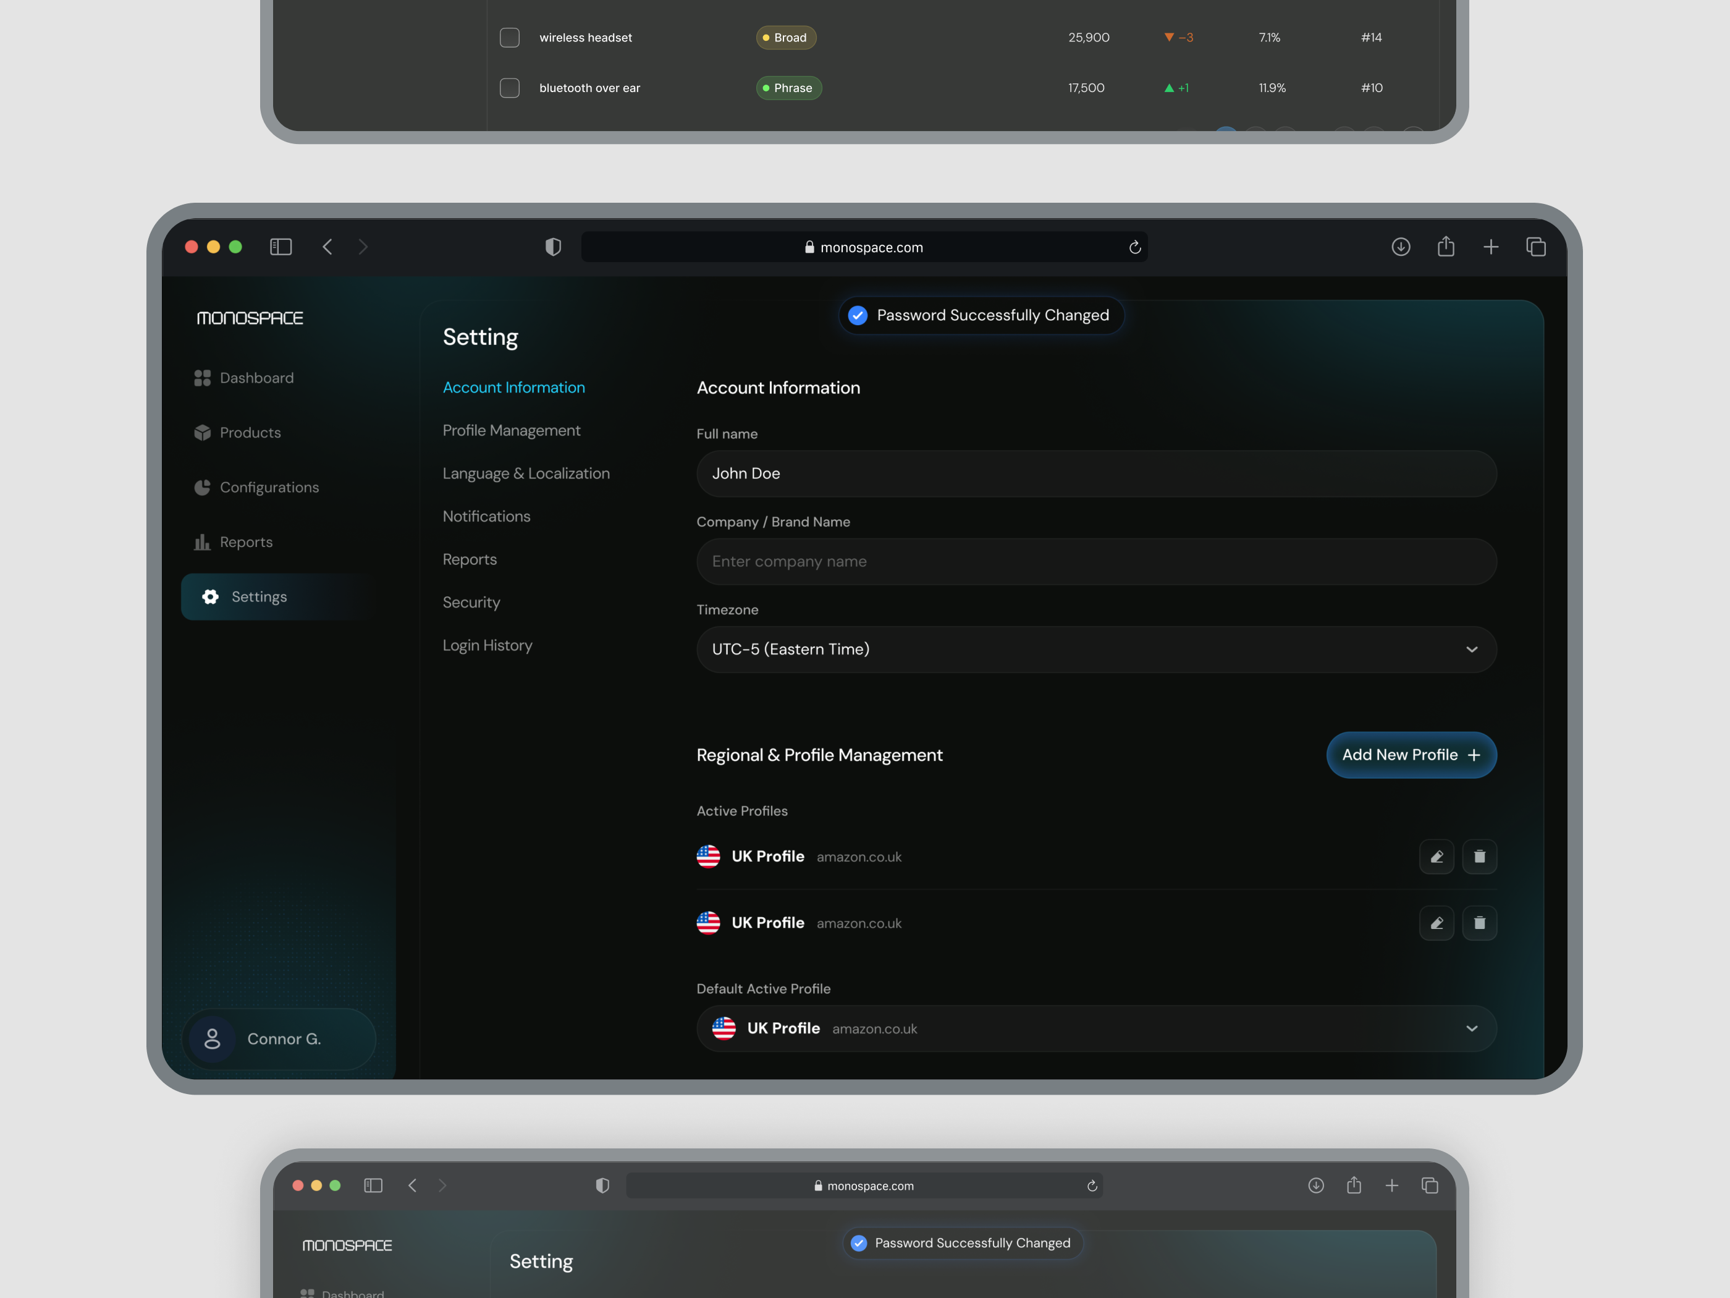Go forward in middle browser window

363,247
